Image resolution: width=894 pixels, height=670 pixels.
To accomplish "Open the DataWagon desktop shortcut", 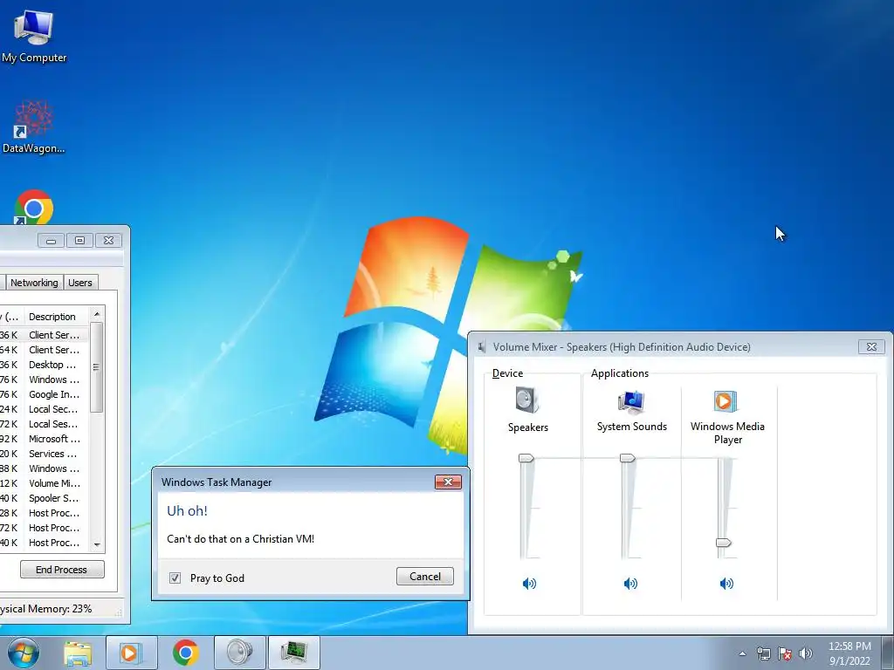I will point(34,126).
